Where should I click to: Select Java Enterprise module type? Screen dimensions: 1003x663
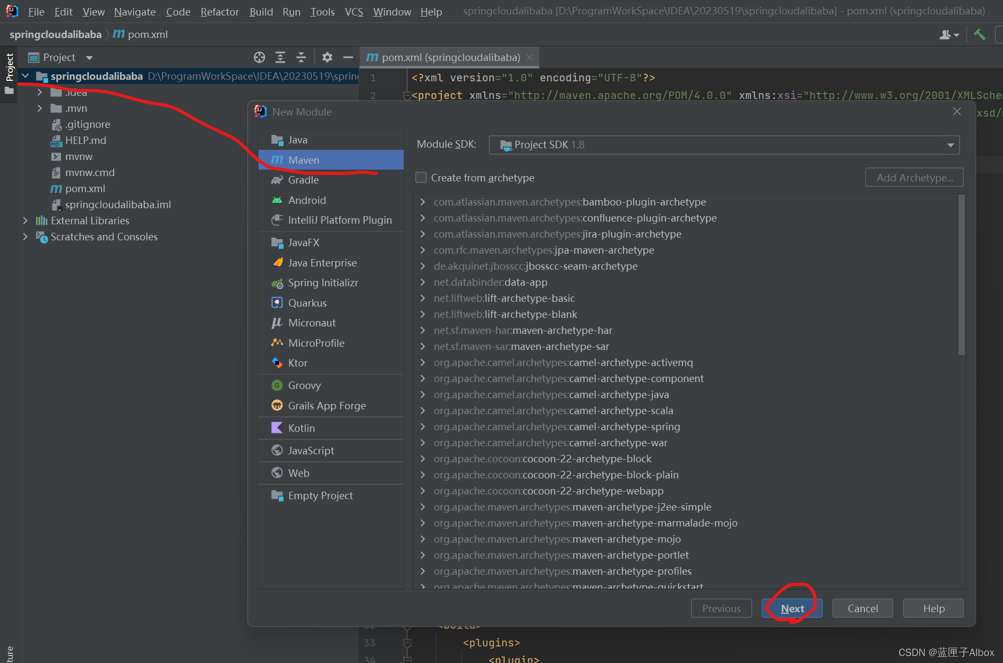tap(331, 263)
